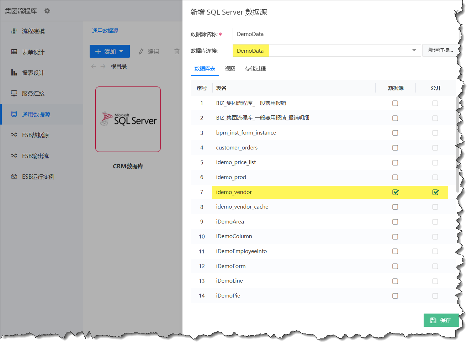The width and height of the screenshot is (472, 347).
Task: Switch to the 视图 tab
Action: coord(230,69)
